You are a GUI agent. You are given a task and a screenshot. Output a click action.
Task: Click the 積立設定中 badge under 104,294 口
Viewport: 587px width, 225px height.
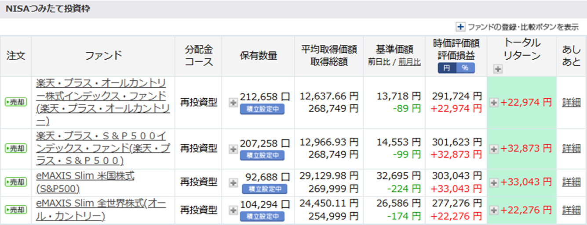pos(262,216)
